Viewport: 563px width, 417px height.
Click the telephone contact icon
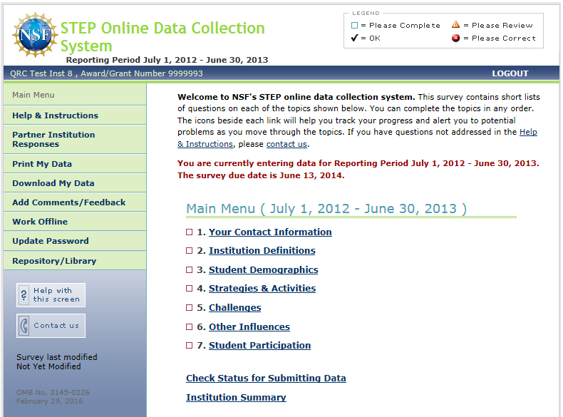[x=24, y=326]
